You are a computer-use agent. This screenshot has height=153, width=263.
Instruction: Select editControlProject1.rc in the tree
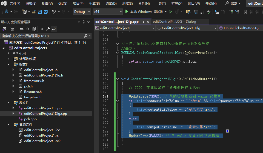[41, 136]
